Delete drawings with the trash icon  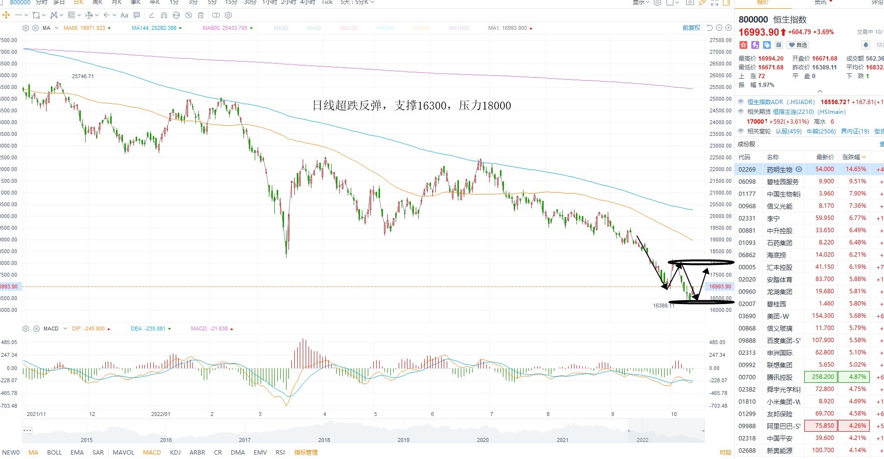[201, 15]
